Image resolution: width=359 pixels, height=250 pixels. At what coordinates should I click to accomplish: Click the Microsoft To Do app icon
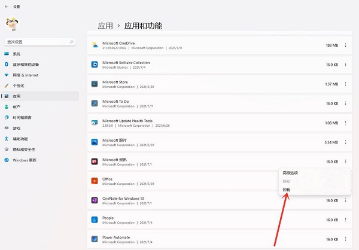[95, 103]
